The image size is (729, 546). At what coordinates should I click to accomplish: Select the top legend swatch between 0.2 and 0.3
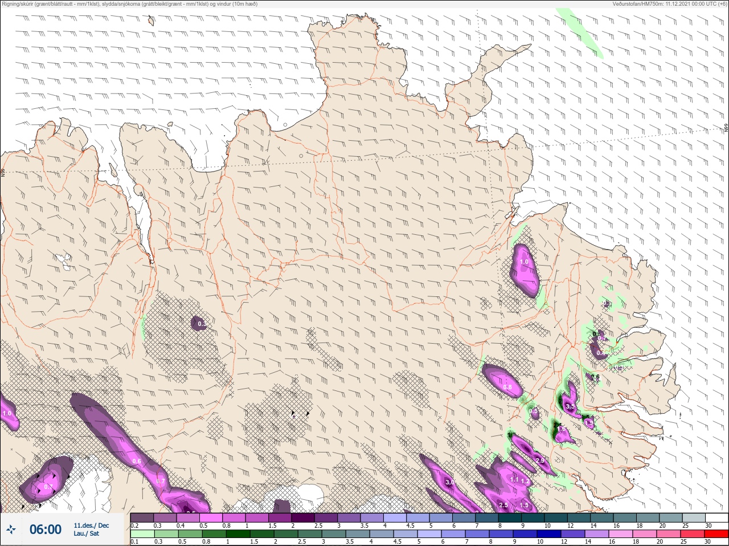point(142,518)
